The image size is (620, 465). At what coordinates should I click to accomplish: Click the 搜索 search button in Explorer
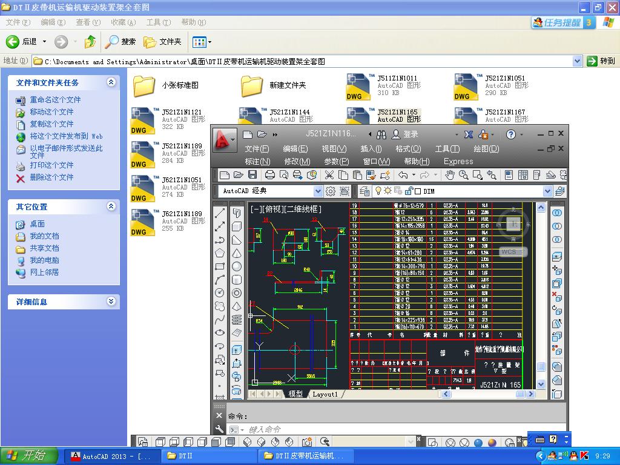(120, 42)
